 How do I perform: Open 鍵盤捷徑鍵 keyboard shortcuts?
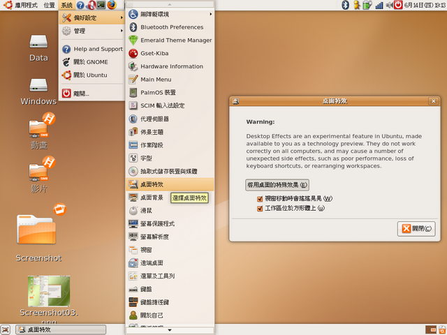(170, 302)
